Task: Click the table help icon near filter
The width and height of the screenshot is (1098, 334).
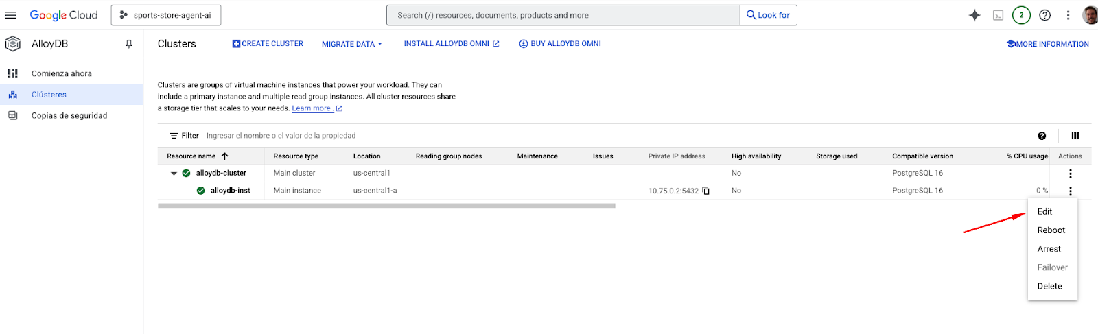Action: pyautogui.click(x=1042, y=136)
